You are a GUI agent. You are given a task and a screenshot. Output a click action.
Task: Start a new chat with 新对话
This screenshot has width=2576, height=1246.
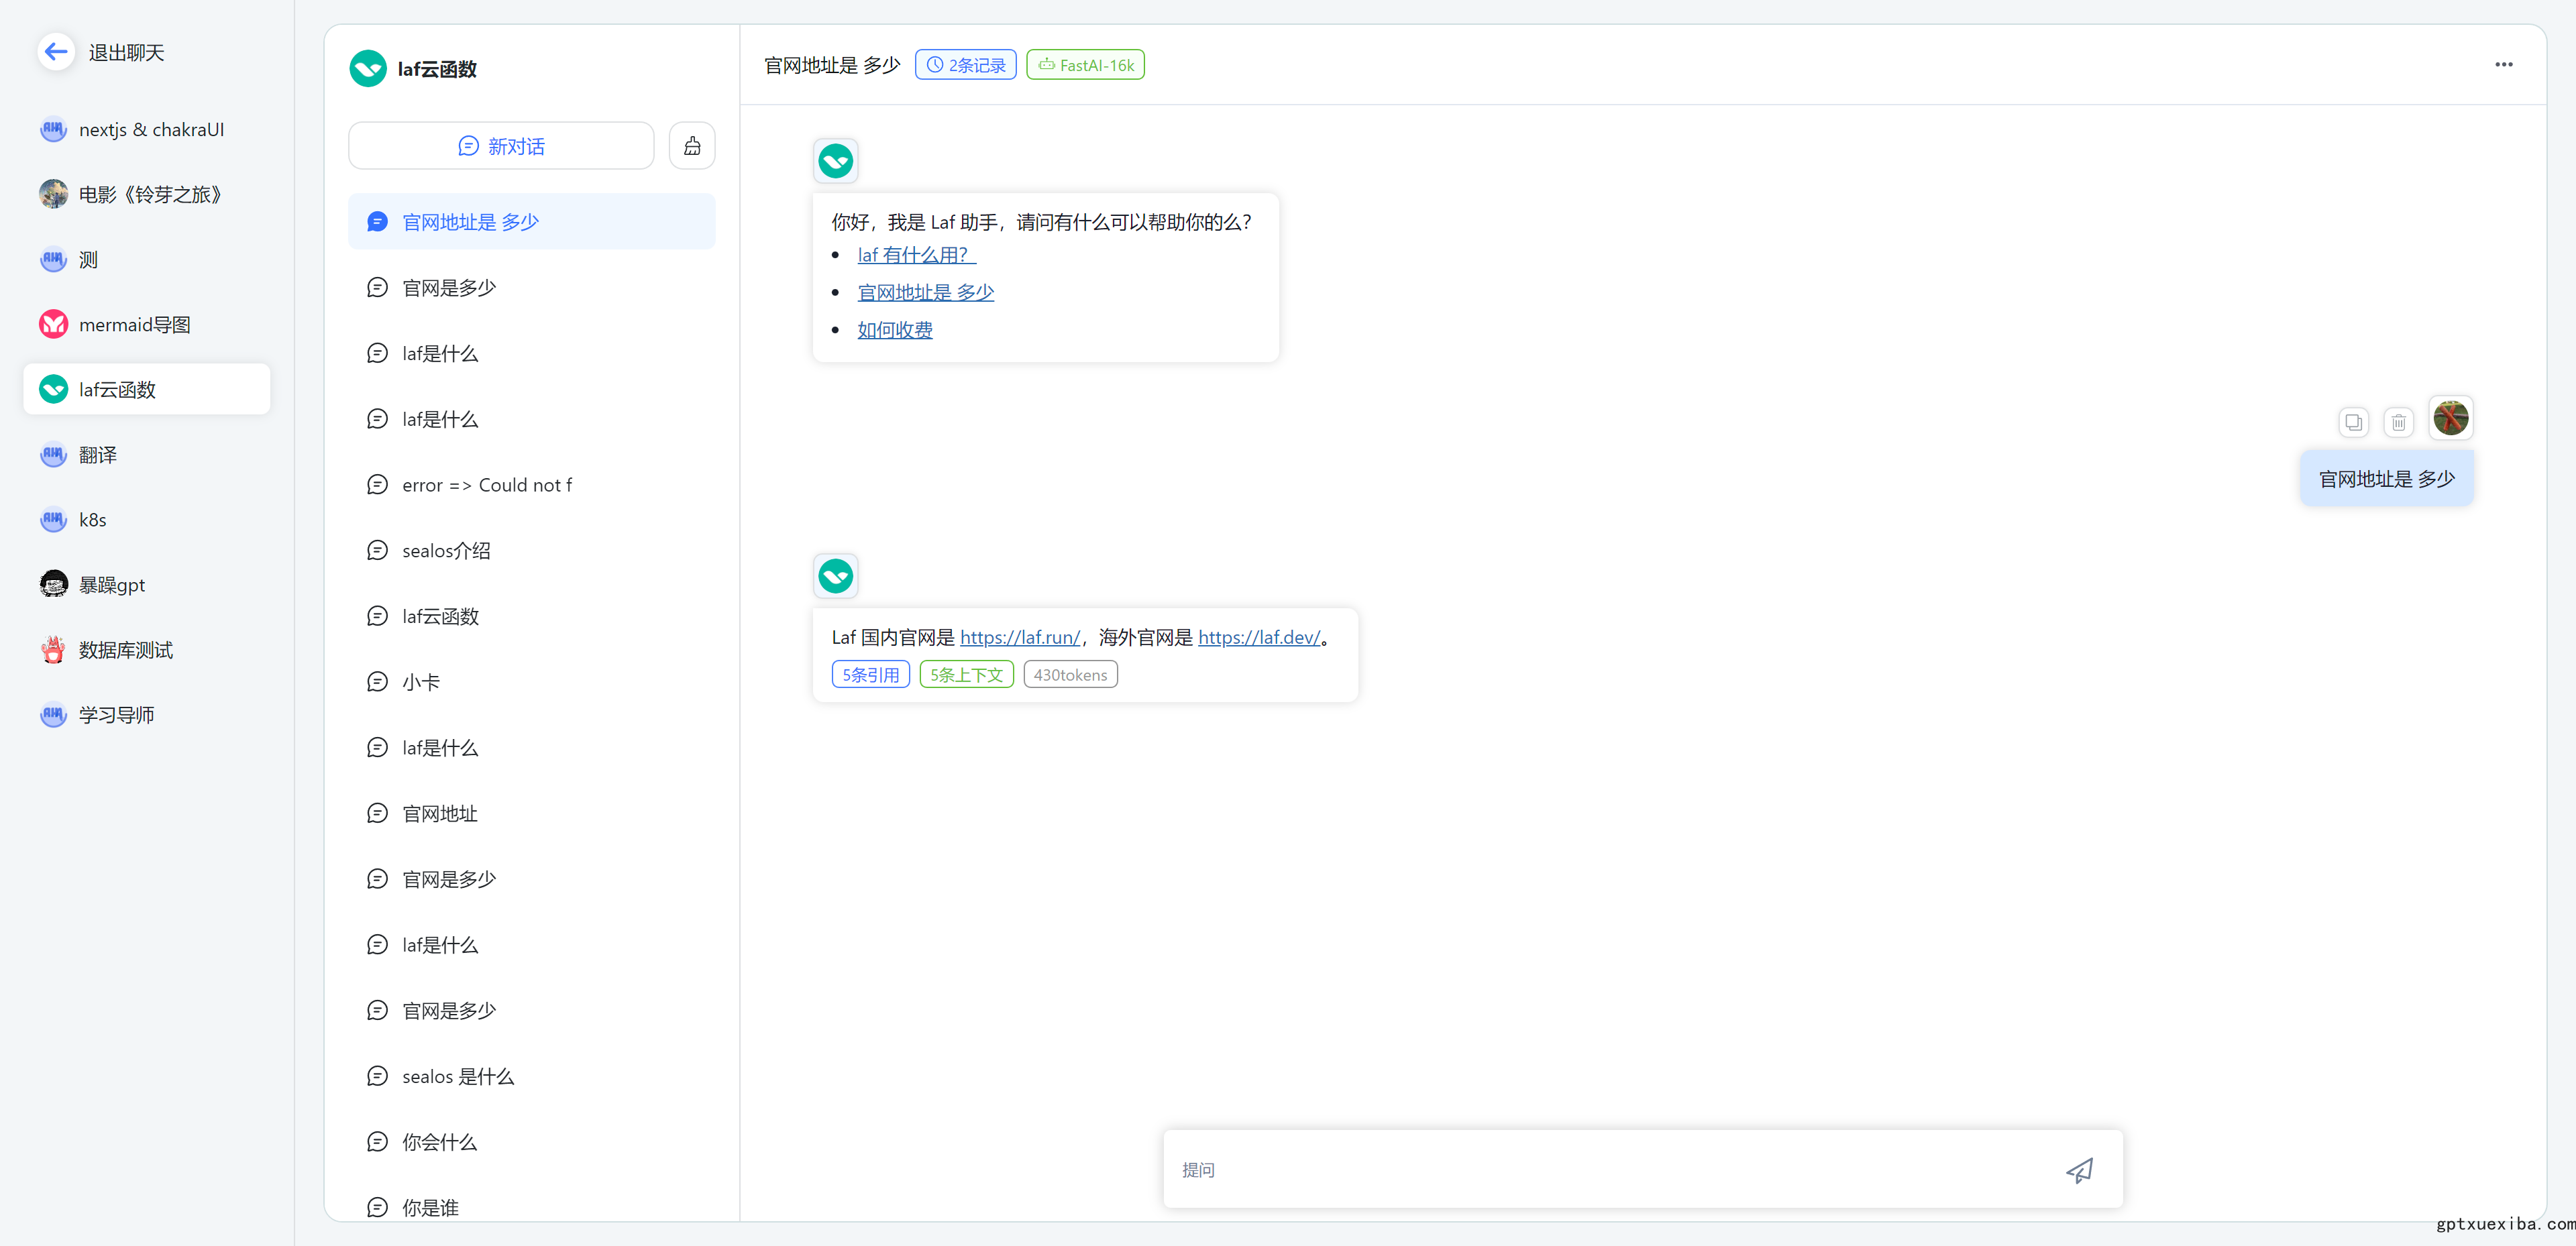point(501,146)
